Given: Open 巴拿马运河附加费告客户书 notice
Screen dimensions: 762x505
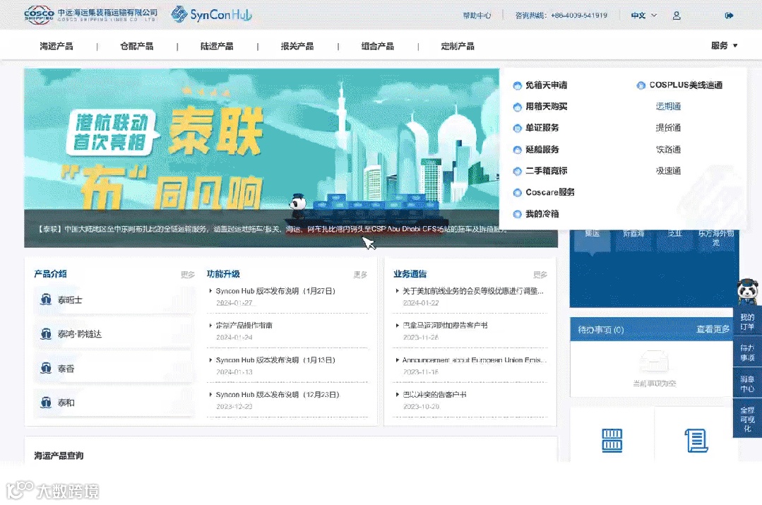Looking at the screenshot, I should pyautogui.click(x=445, y=325).
